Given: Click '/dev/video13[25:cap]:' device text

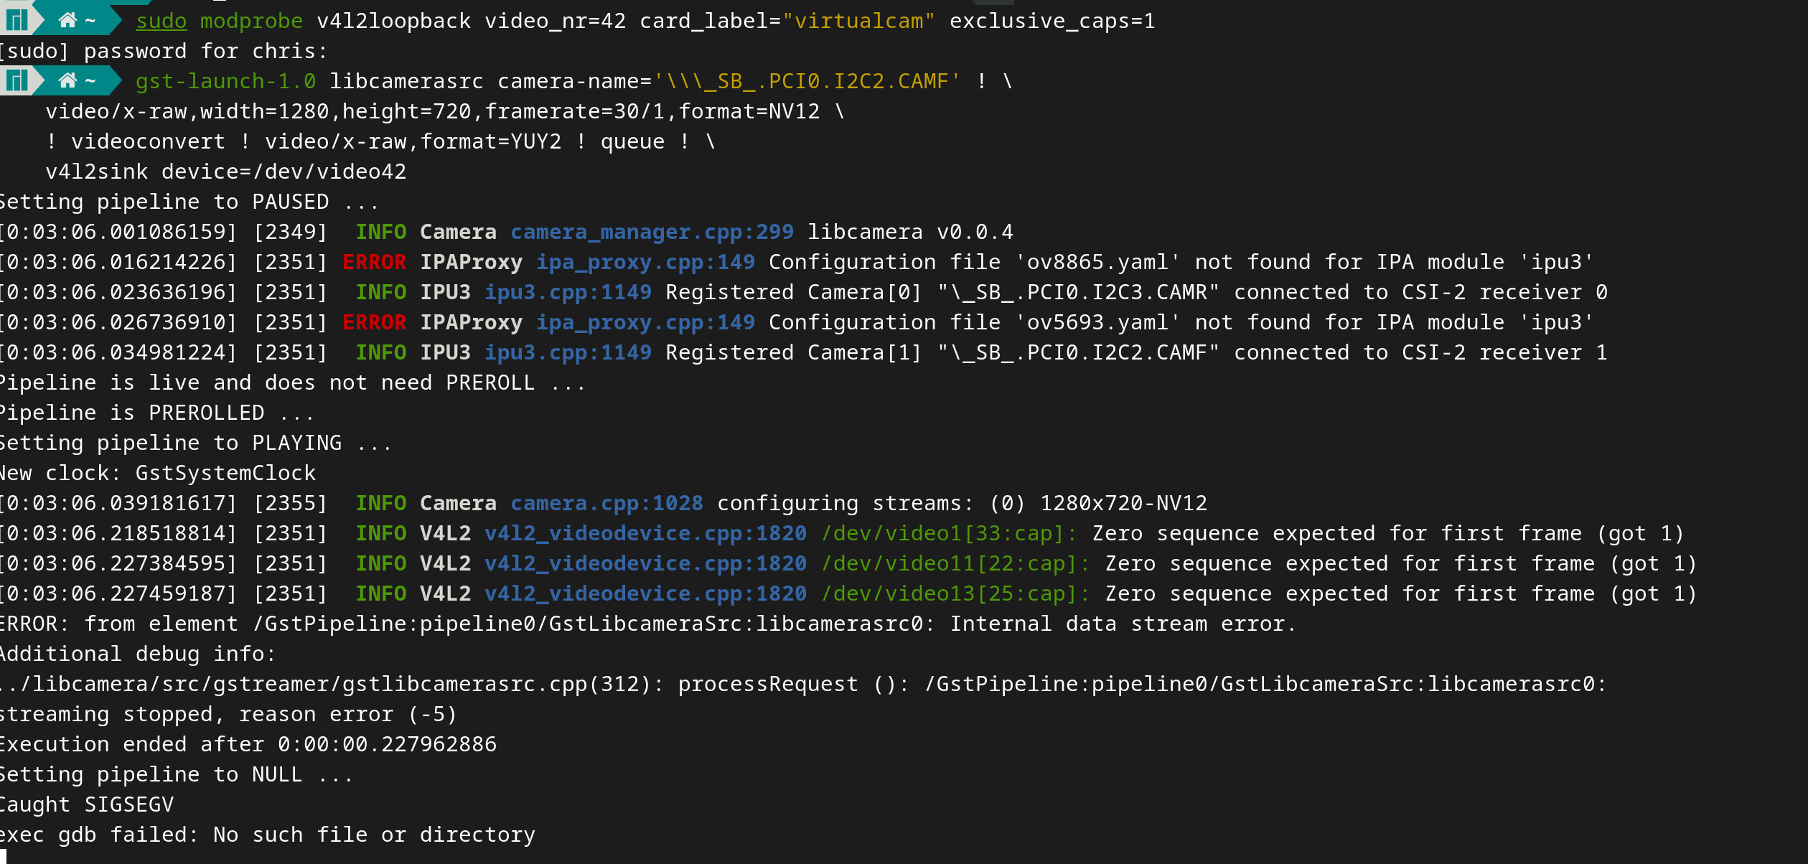Looking at the screenshot, I should click(955, 594).
